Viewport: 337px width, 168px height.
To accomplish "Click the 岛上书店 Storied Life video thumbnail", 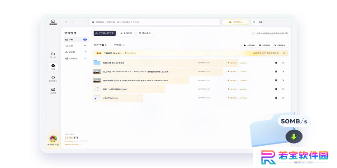I will pos(97,71).
